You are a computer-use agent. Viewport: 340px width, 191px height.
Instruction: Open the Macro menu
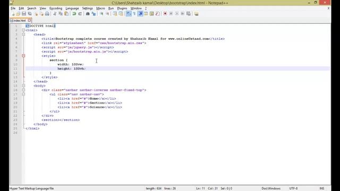click(100, 8)
